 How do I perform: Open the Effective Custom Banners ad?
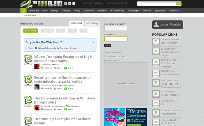coord(137,117)
